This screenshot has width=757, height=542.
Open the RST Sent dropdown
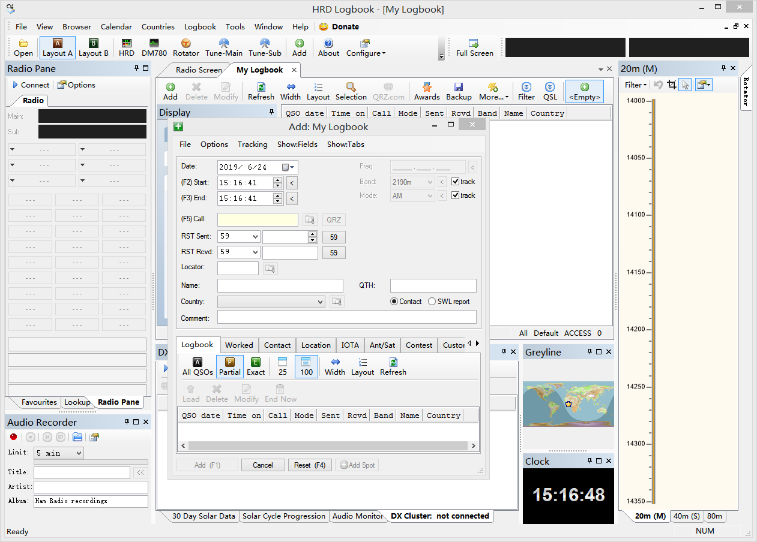pyautogui.click(x=255, y=236)
